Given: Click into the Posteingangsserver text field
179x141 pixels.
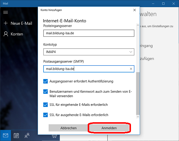Looking at the screenshot, I should pyautogui.click(x=89, y=33).
